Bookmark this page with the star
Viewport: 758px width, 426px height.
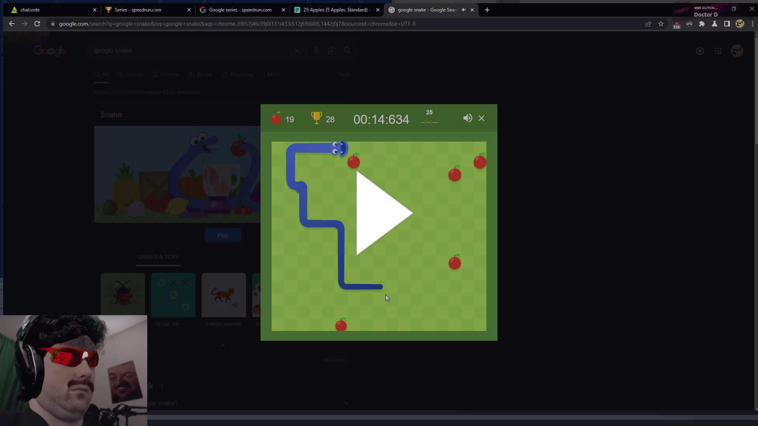click(661, 24)
